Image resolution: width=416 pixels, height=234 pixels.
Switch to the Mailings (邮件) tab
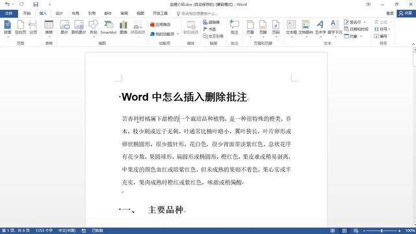pos(108,13)
